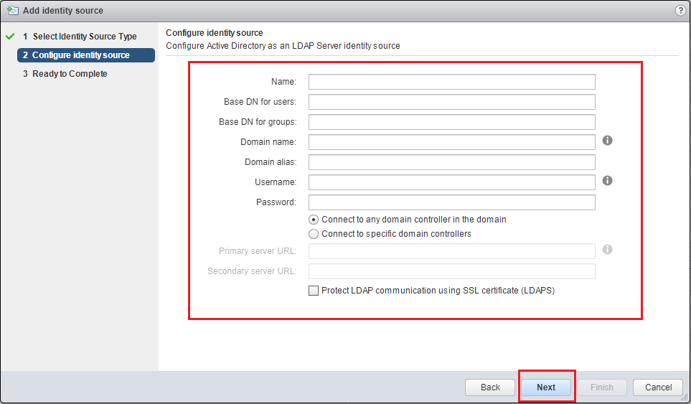Click the Secondary server URL field
Viewport: 691px width, 404px height.
tap(452, 271)
